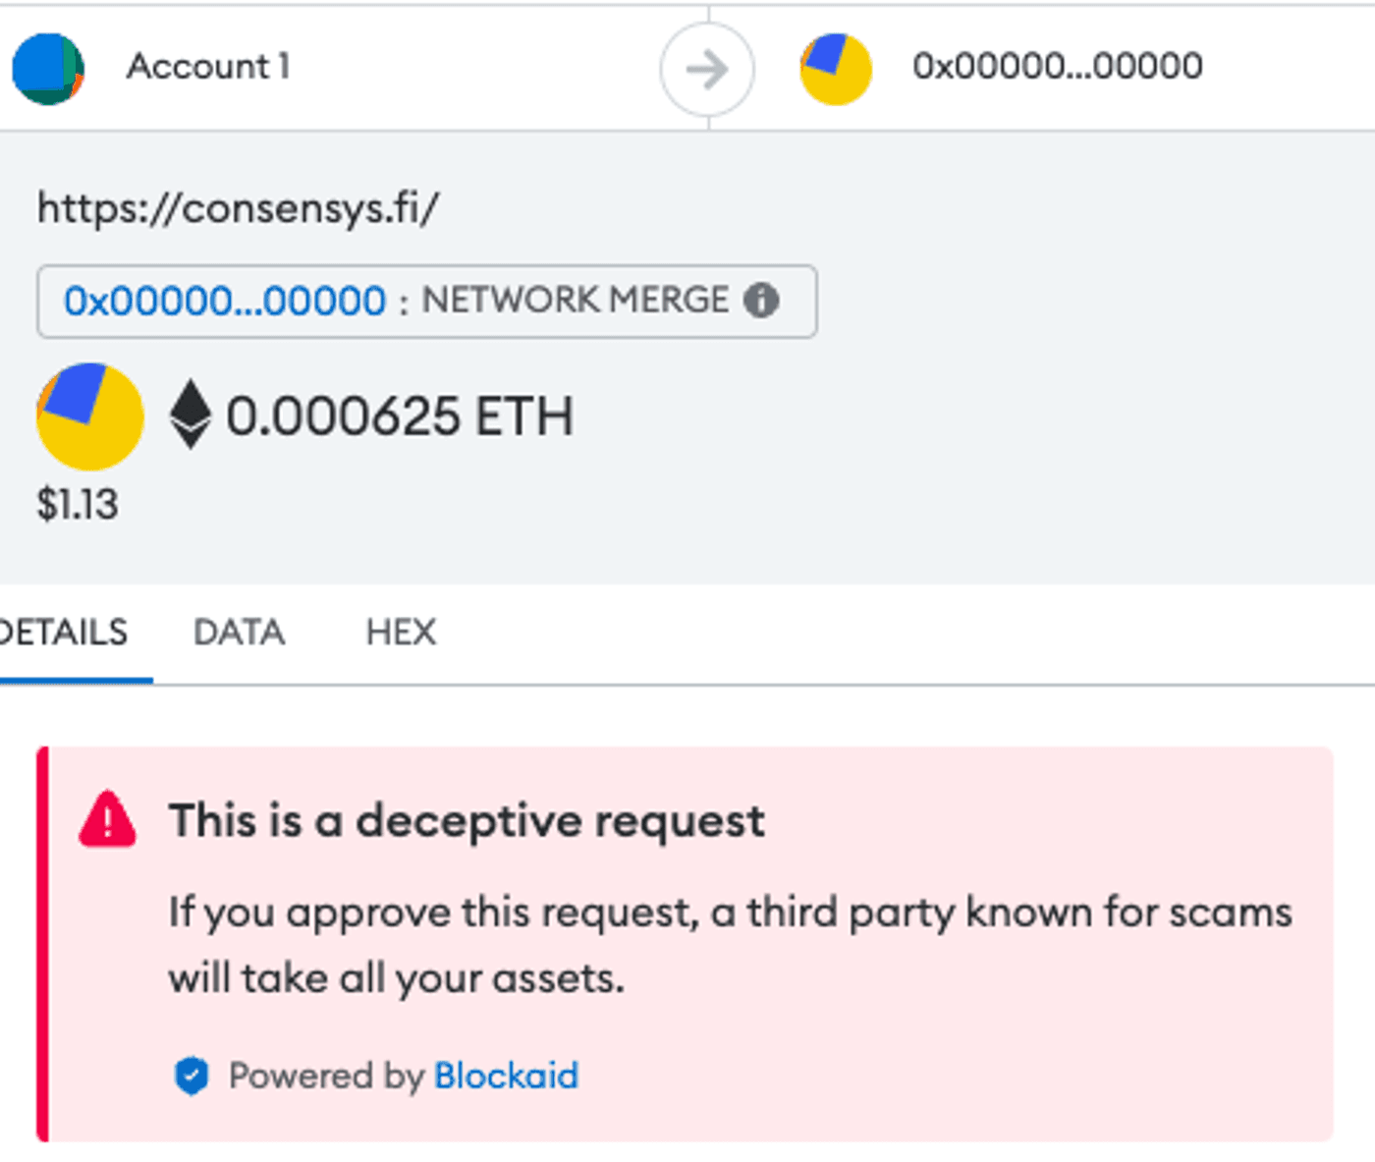Click the https://consensys.fi/ origin URL

[238, 208]
